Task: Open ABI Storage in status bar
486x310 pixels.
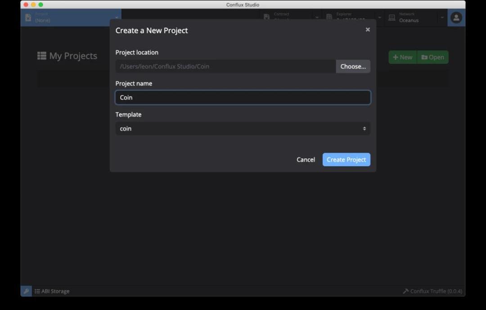Action: click(x=52, y=291)
